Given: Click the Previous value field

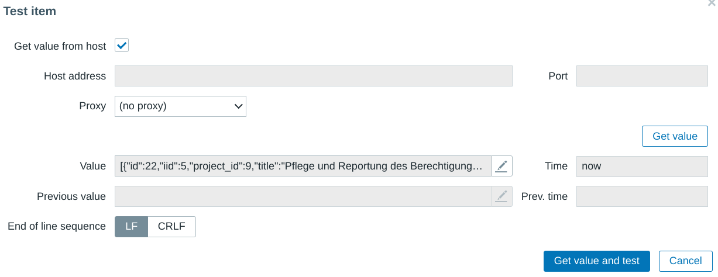Looking at the screenshot, I should click(303, 196).
